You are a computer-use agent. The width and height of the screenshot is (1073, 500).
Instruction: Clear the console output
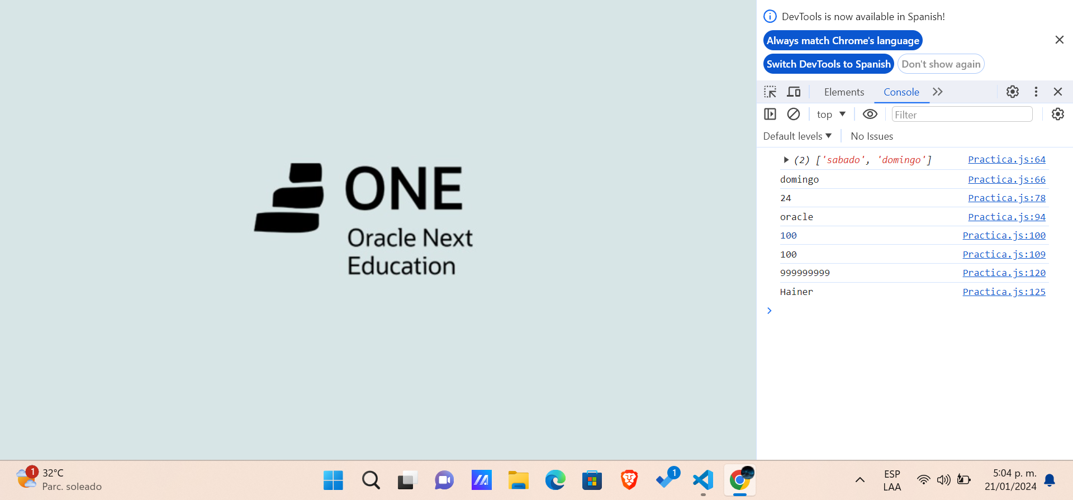click(794, 114)
